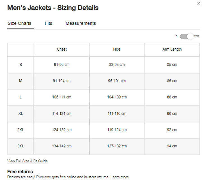Select the Measurements tab
Viewport: 202px width, 191px height.
(81, 23)
